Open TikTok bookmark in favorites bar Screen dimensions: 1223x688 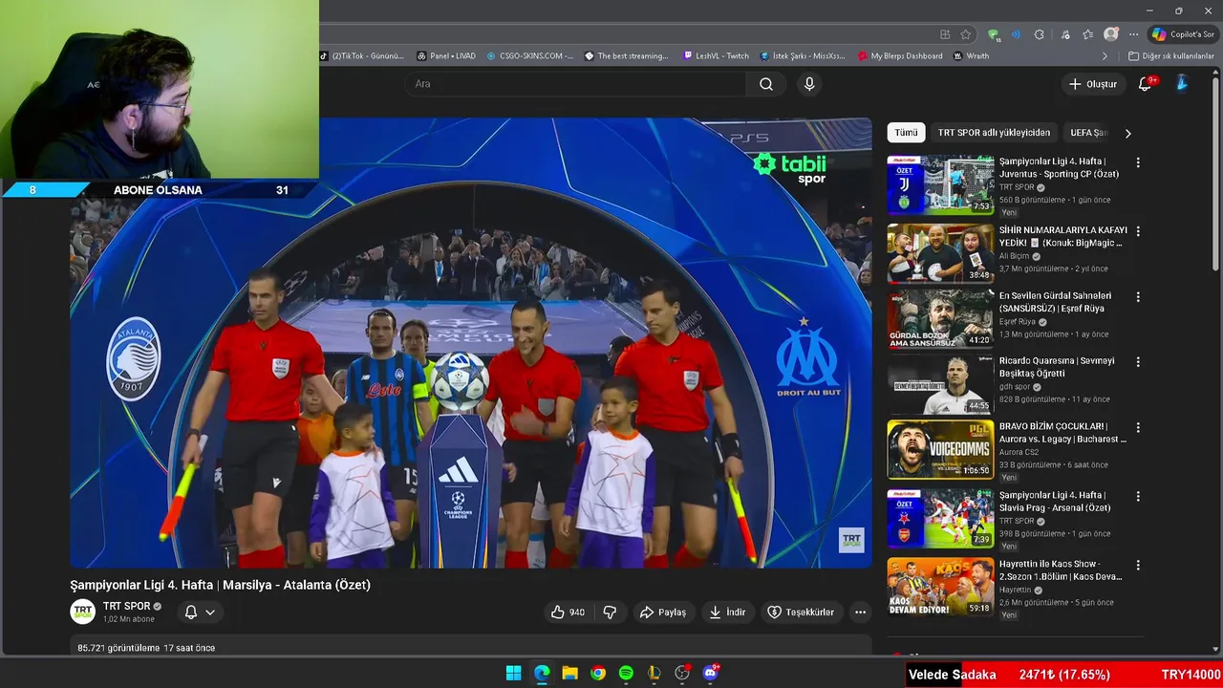tap(362, 56)
